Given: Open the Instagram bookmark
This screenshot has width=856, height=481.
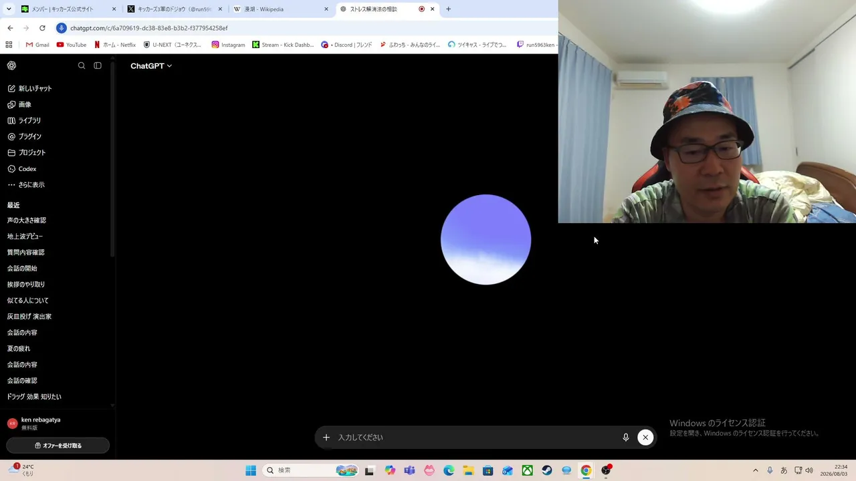Looking at the screenshot, I should tap(228, 45).
